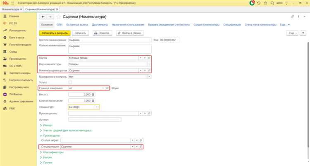Viewport: 310px width, 166px height.
Task: Open the Ставка НДС dropdown
Action: click(97, 107)
